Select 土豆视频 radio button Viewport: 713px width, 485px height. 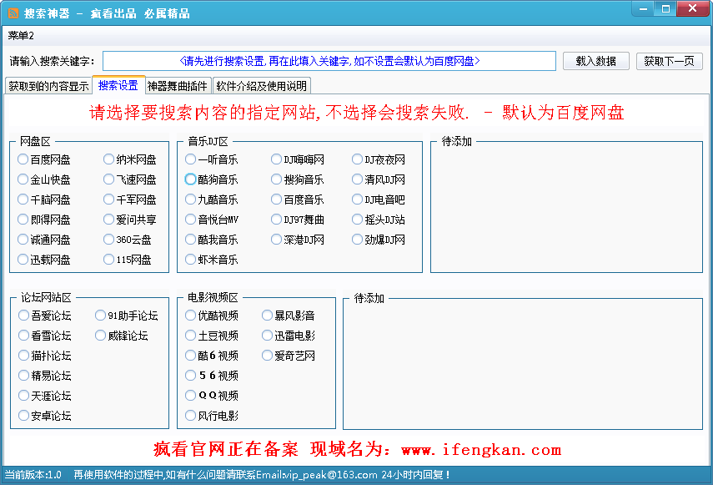(x=212, y=336)
